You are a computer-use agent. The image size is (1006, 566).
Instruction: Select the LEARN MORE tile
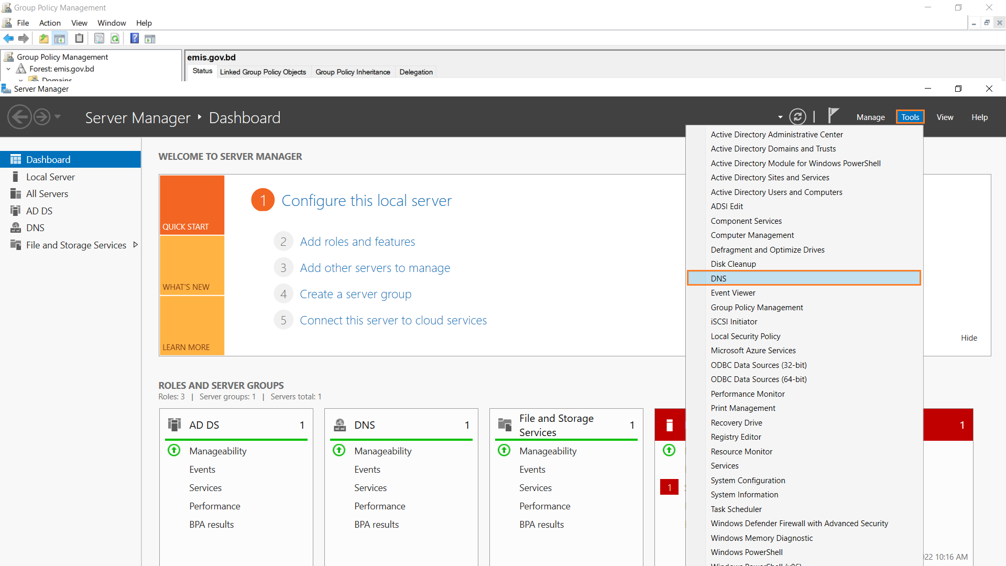pyautogui.click(x=192, y=325)
